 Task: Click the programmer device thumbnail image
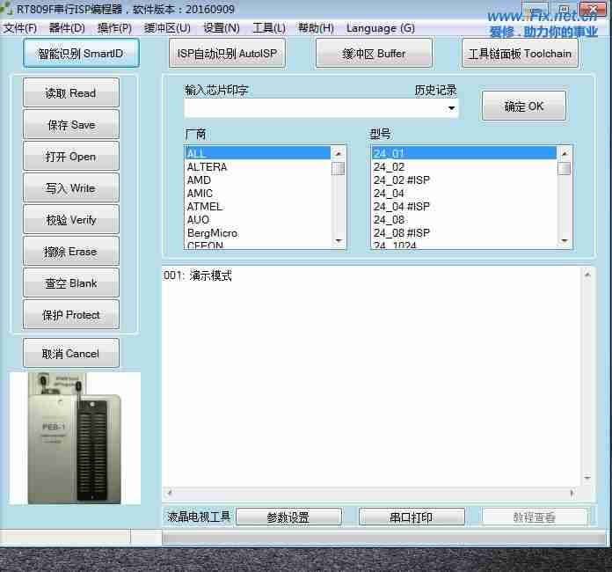click(x=75, y=438)
